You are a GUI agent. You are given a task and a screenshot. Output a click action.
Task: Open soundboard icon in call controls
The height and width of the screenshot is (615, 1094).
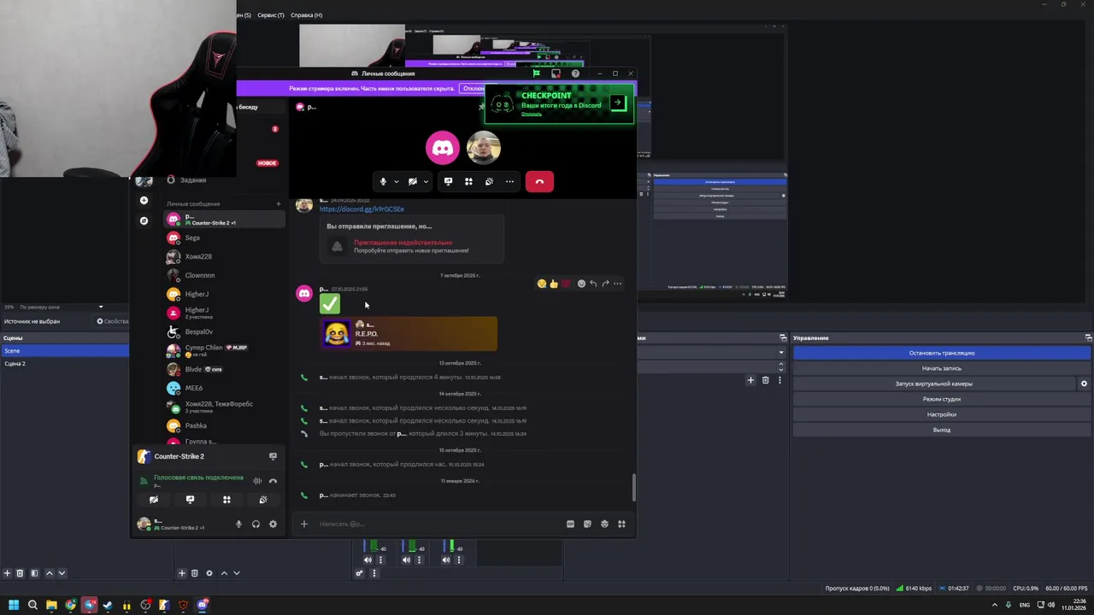489,182
